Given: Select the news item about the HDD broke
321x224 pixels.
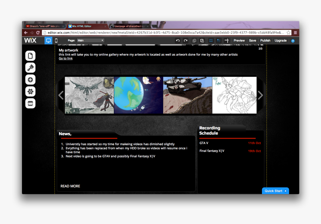Looking at the screenshot, I should click(126, 150).
